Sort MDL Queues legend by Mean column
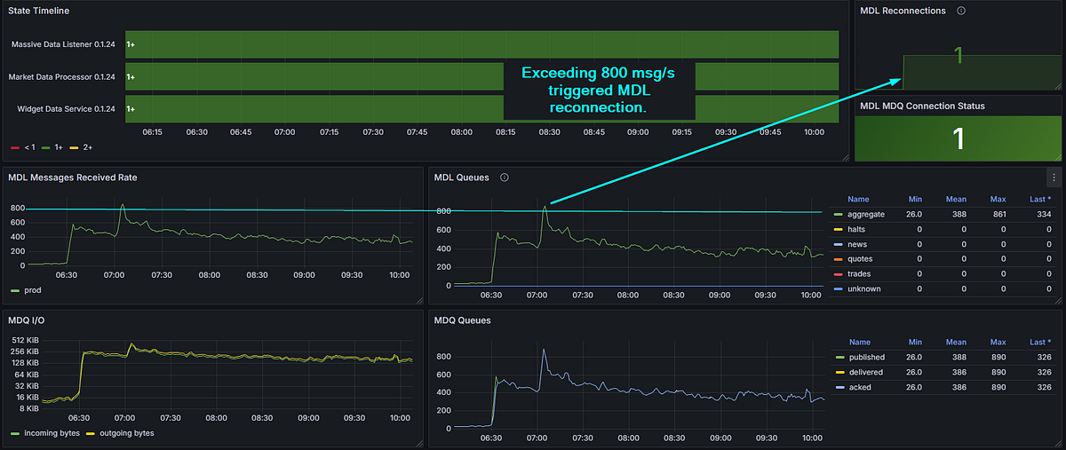 956,200
